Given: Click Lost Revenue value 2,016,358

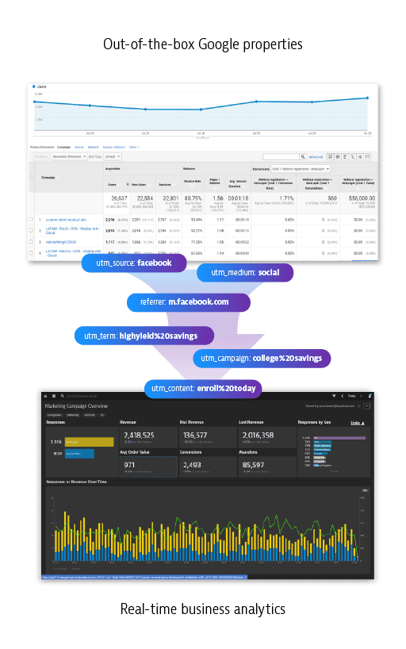Looking at the screenshot, I should [258, 435].
